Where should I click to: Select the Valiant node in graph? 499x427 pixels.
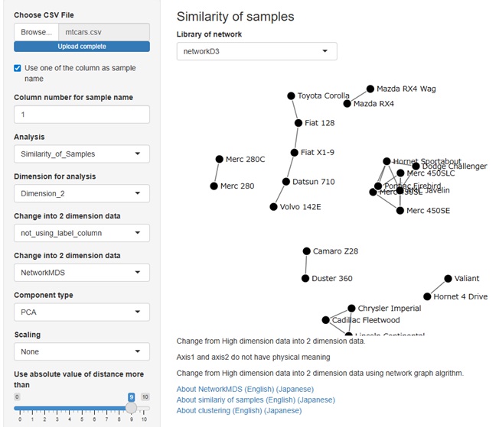click(x=448, y=279)
